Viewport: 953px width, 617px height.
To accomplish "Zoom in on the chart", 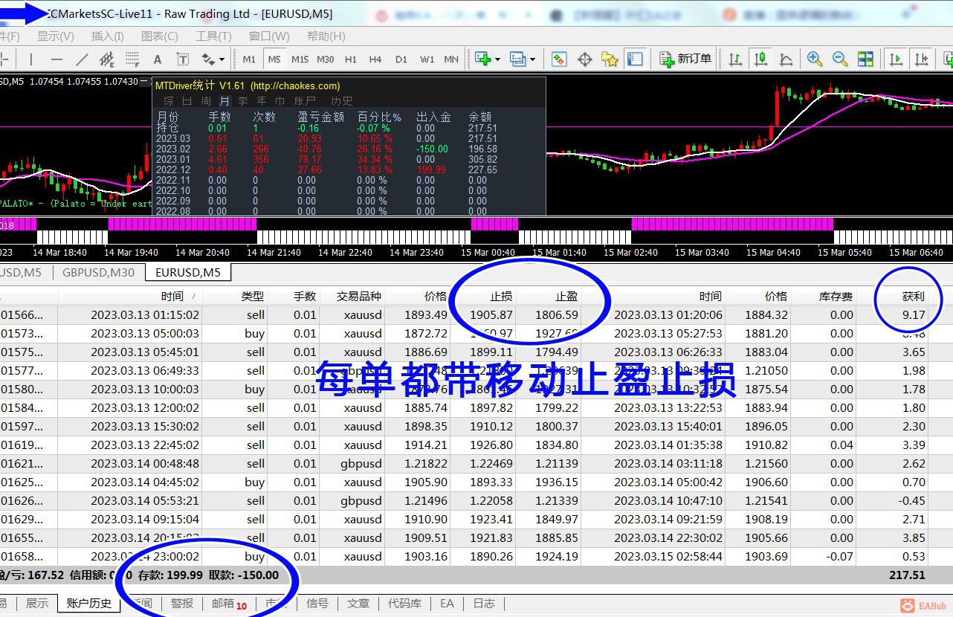I will coord(815,59).
